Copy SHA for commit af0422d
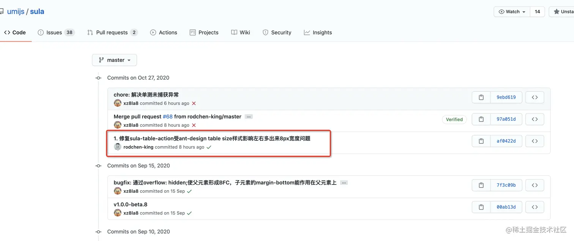 tap(481, 141)
